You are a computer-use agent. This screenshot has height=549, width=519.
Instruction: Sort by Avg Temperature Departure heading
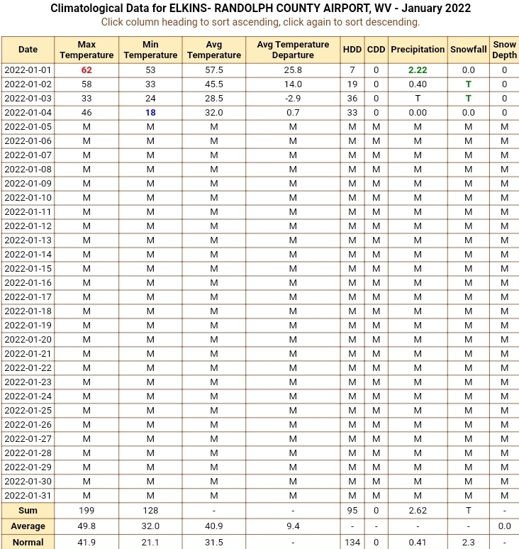293,50
